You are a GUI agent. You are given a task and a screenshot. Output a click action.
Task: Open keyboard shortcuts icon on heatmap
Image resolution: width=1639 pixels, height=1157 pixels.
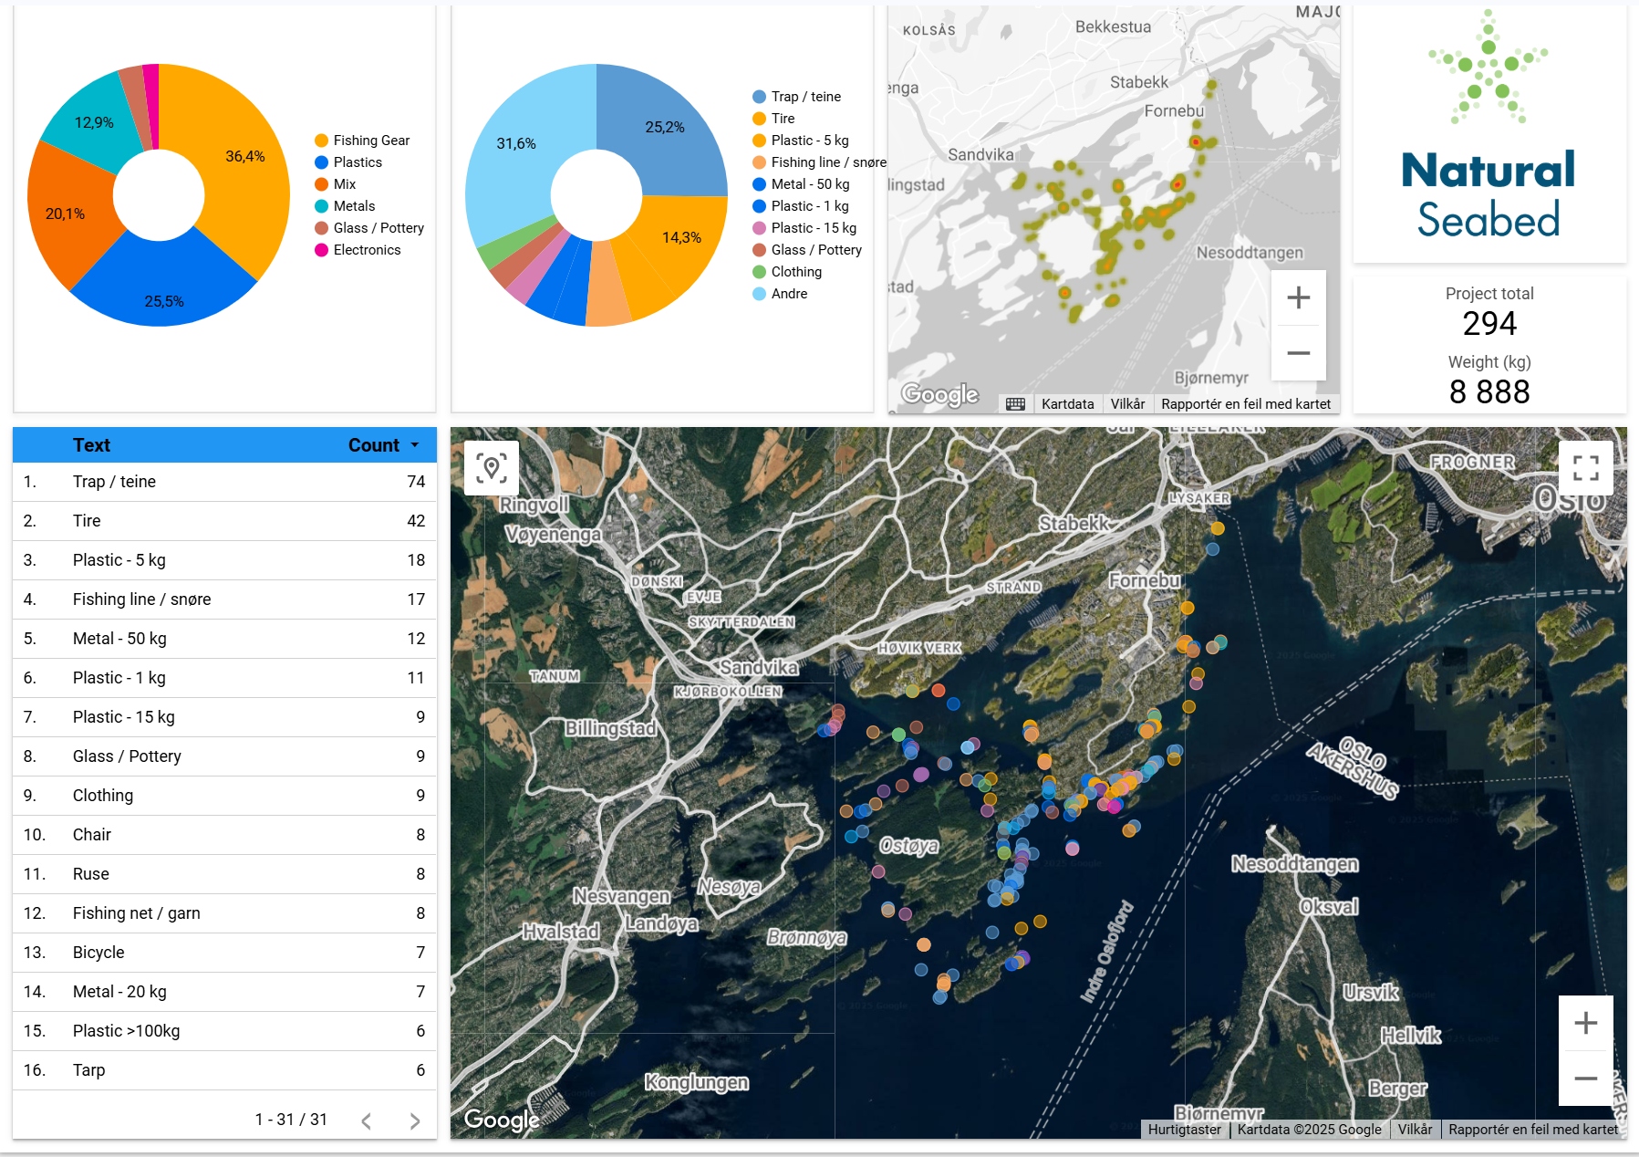[1015, 404]
